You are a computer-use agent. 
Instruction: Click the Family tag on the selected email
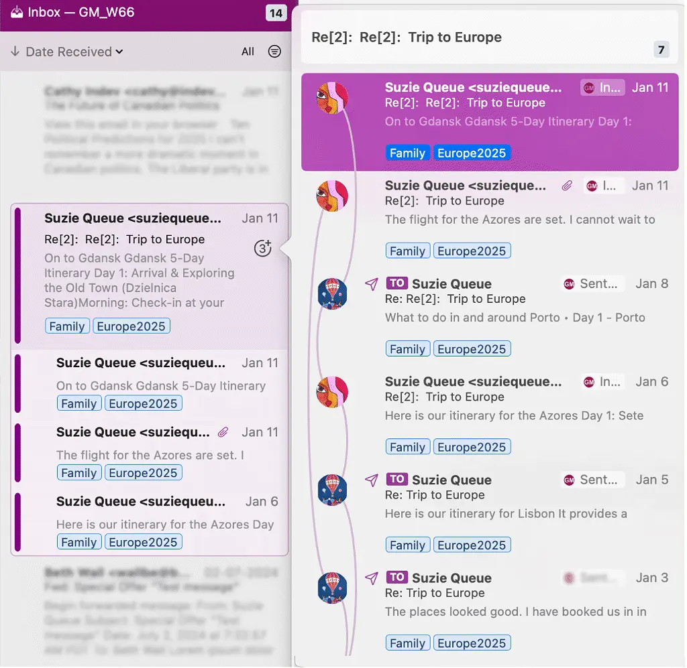(67, 326)
